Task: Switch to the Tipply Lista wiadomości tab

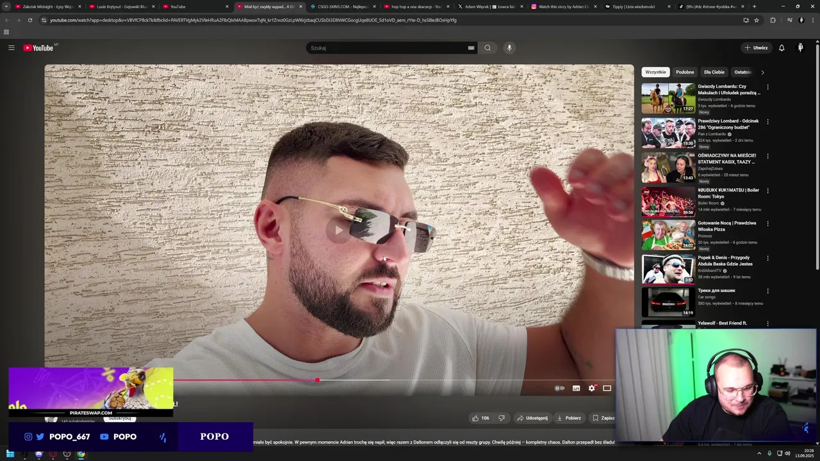Action: point(637,6)
